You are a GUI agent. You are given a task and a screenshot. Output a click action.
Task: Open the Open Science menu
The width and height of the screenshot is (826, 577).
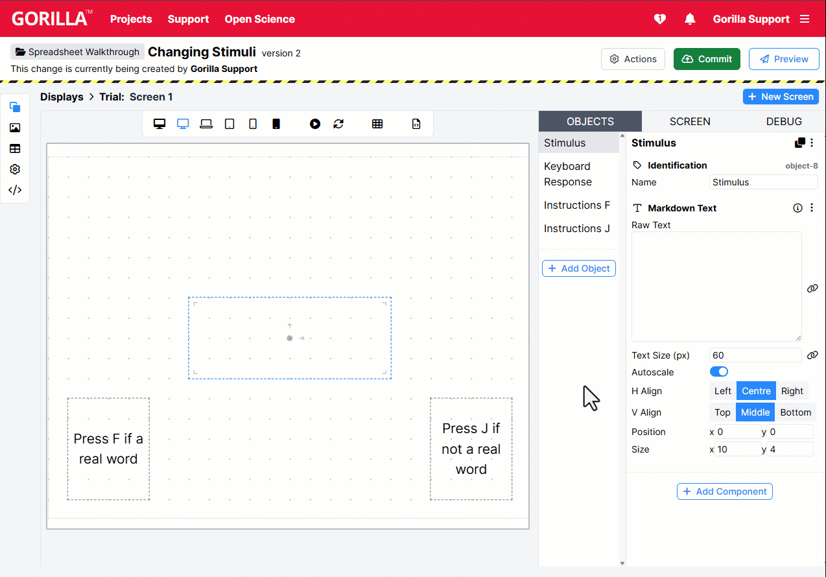[x=259, y=19]
